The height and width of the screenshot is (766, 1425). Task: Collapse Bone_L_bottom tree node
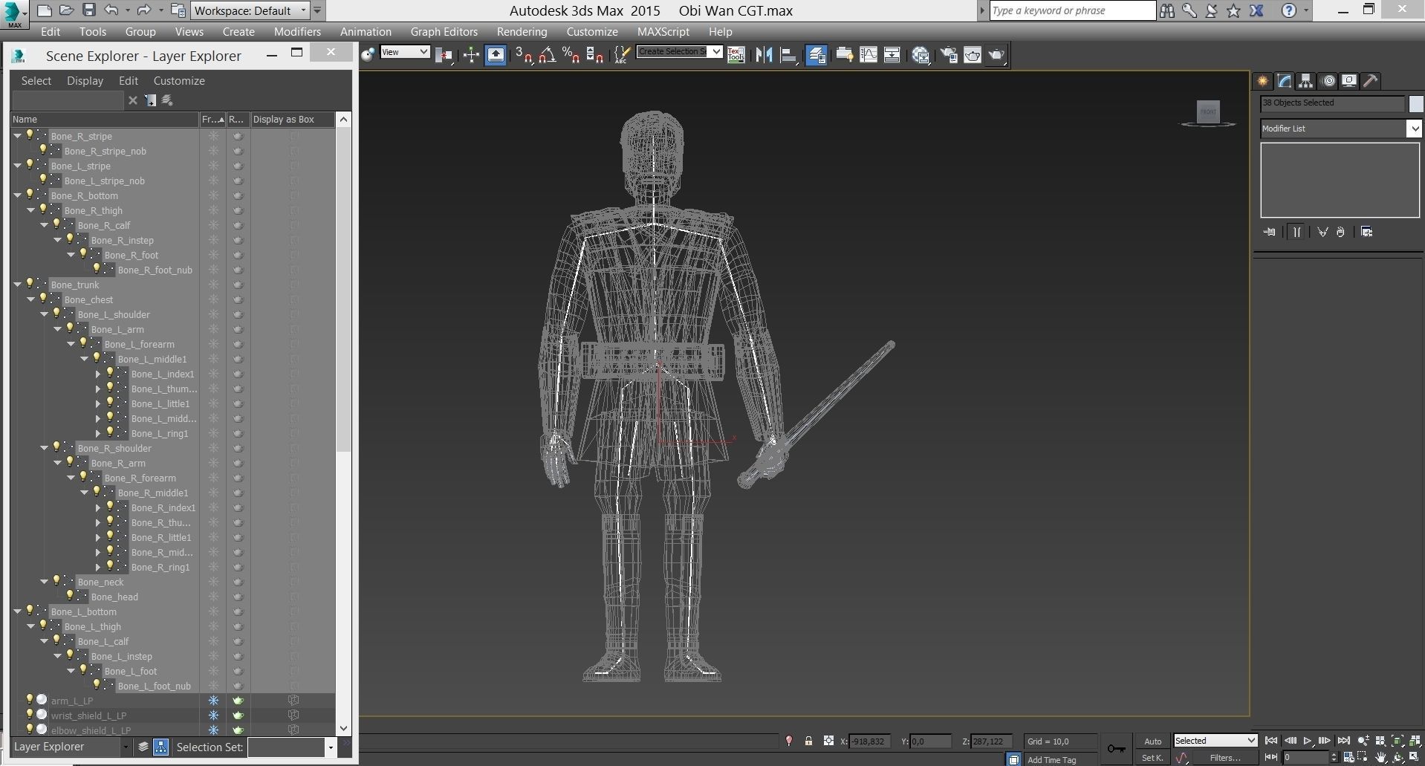tap(18, 611)
